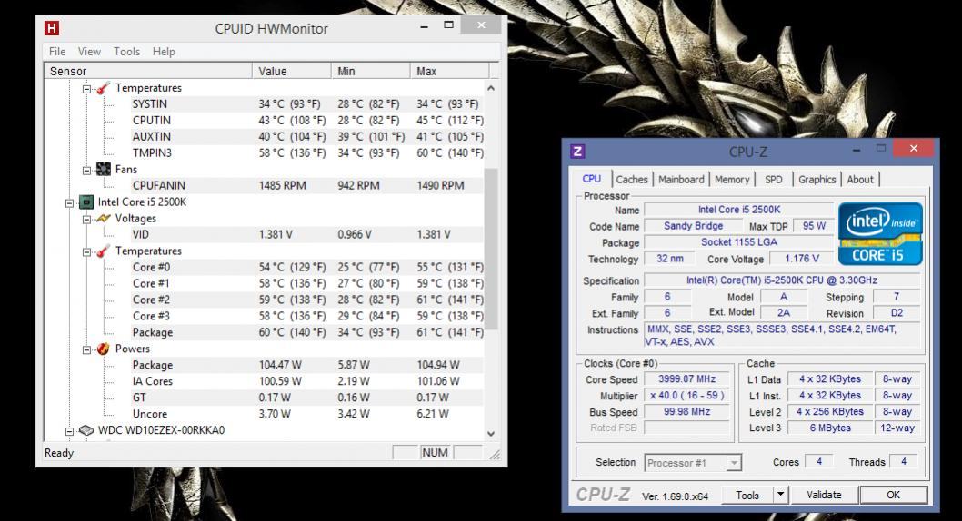Switch to the About tab in CPU-Z
Screen dimensions: 962x521
(860, 180)
